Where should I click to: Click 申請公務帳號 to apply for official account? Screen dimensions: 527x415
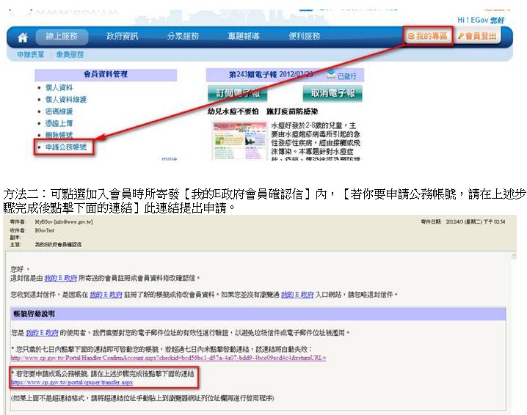point(66,147)
